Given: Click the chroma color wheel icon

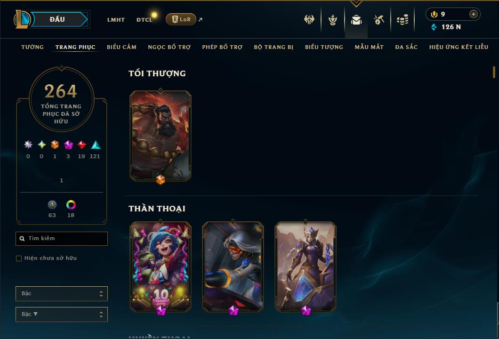Looking at the screenshot, I should point(71,205).
